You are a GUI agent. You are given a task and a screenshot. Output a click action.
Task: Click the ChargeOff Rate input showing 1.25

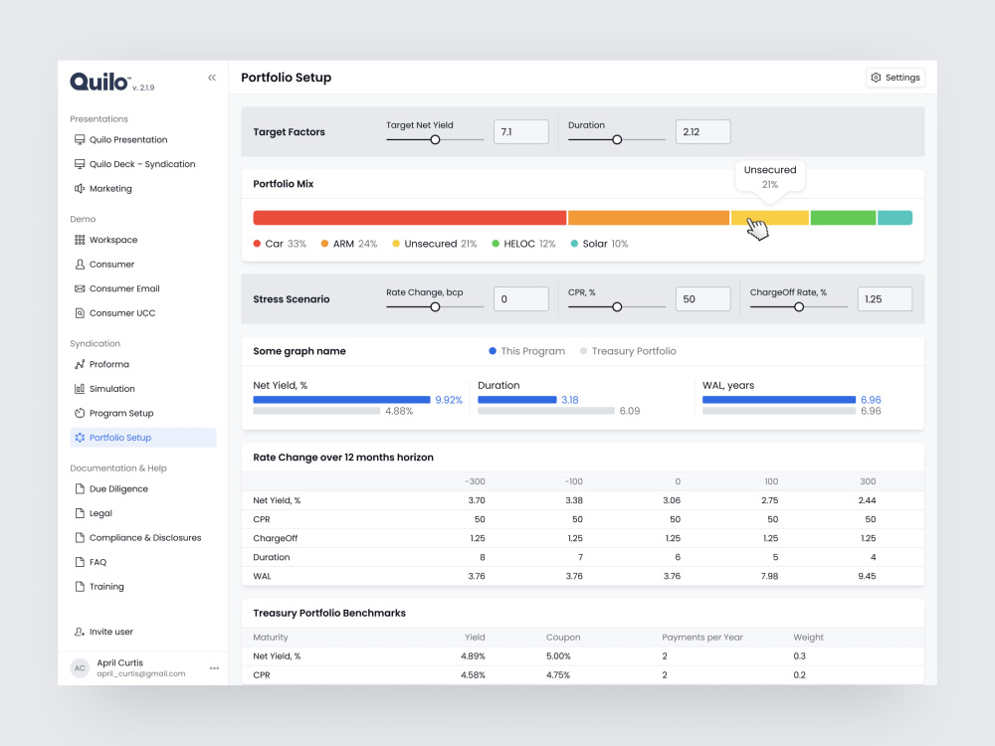coord(885,298)
